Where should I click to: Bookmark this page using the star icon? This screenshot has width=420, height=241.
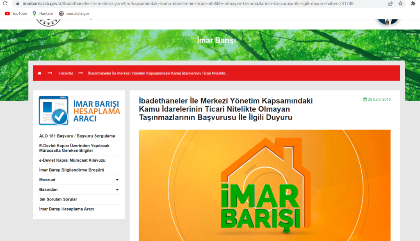tap(400, 4)
